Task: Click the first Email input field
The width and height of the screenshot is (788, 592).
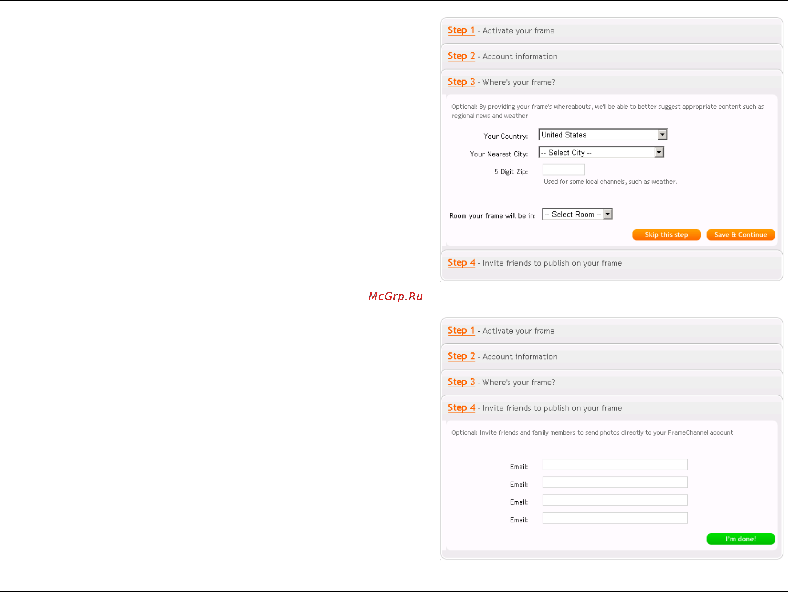Action: click(x=615, y=465)
